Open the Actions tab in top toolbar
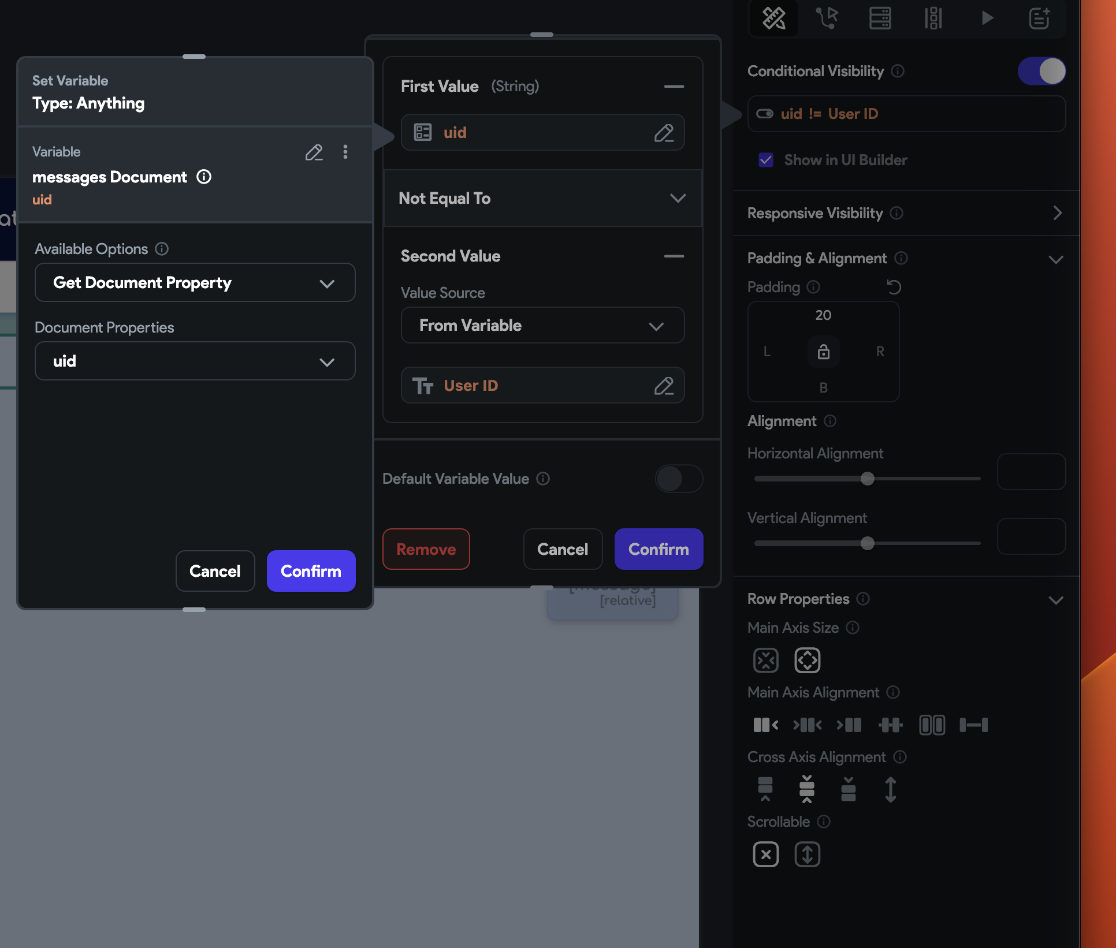 [x=827, y=18]
